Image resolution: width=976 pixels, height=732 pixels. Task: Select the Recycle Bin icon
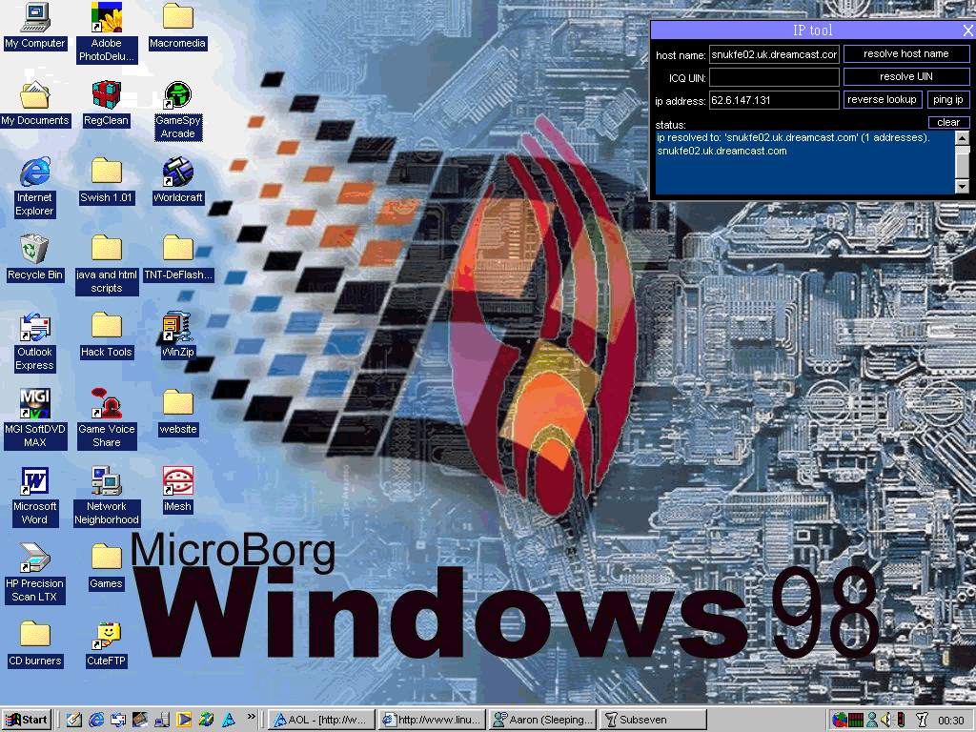click(35, 251)
